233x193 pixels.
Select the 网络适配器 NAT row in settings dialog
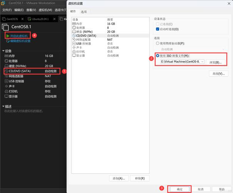[x=111, y=40]
